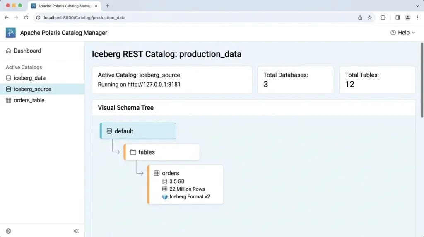The image size is (424, 237).
Task: Expand the tables folder node
Action: tap(162, 152)
